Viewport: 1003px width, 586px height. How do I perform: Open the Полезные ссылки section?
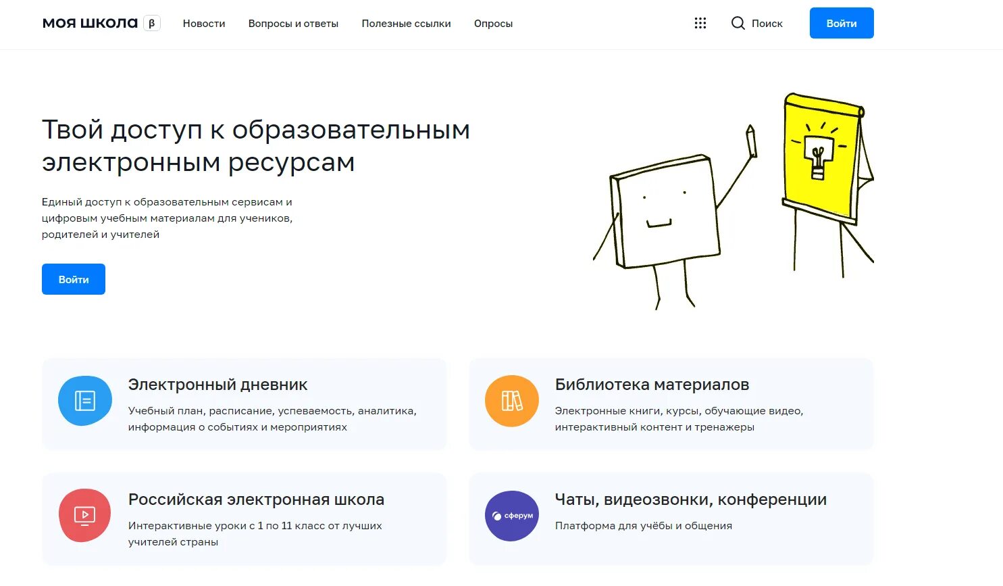pos(406,24)
